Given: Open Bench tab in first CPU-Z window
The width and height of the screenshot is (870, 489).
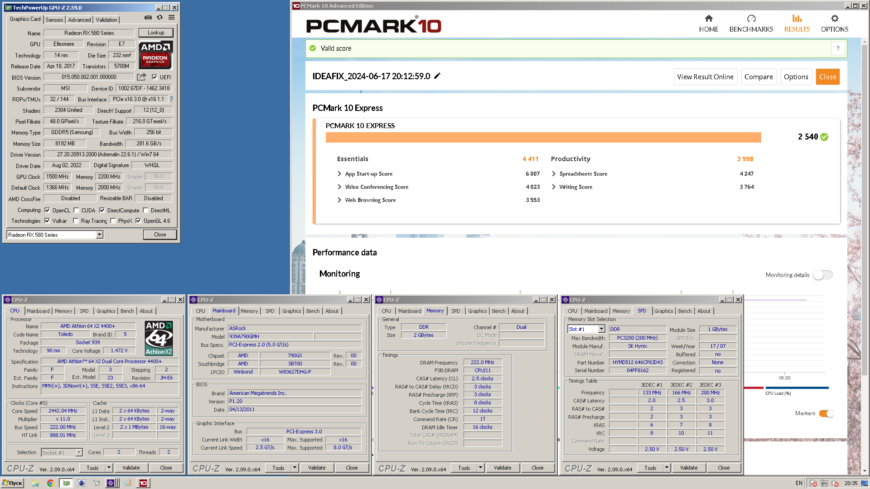Looking at the screenshot, I should (127, 311).
